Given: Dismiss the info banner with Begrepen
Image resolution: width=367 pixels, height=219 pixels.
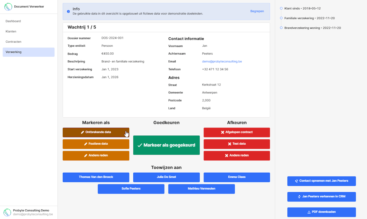Looking at the screenshot, I should [257, 11].
